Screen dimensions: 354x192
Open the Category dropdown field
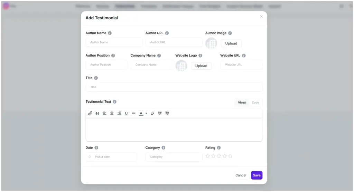(x=174, y=157)
